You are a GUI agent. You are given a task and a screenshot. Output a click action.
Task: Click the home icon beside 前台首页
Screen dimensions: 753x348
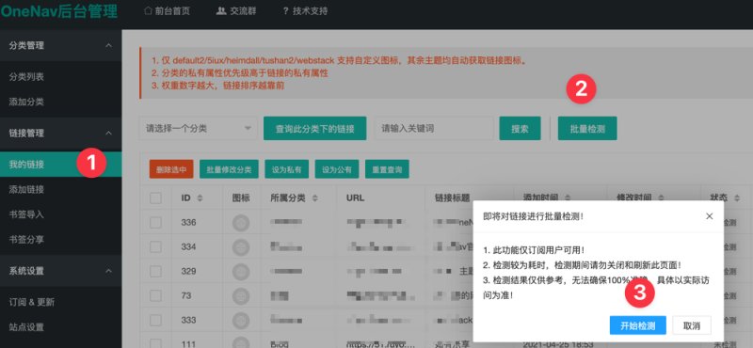click(x=148, y=11)
